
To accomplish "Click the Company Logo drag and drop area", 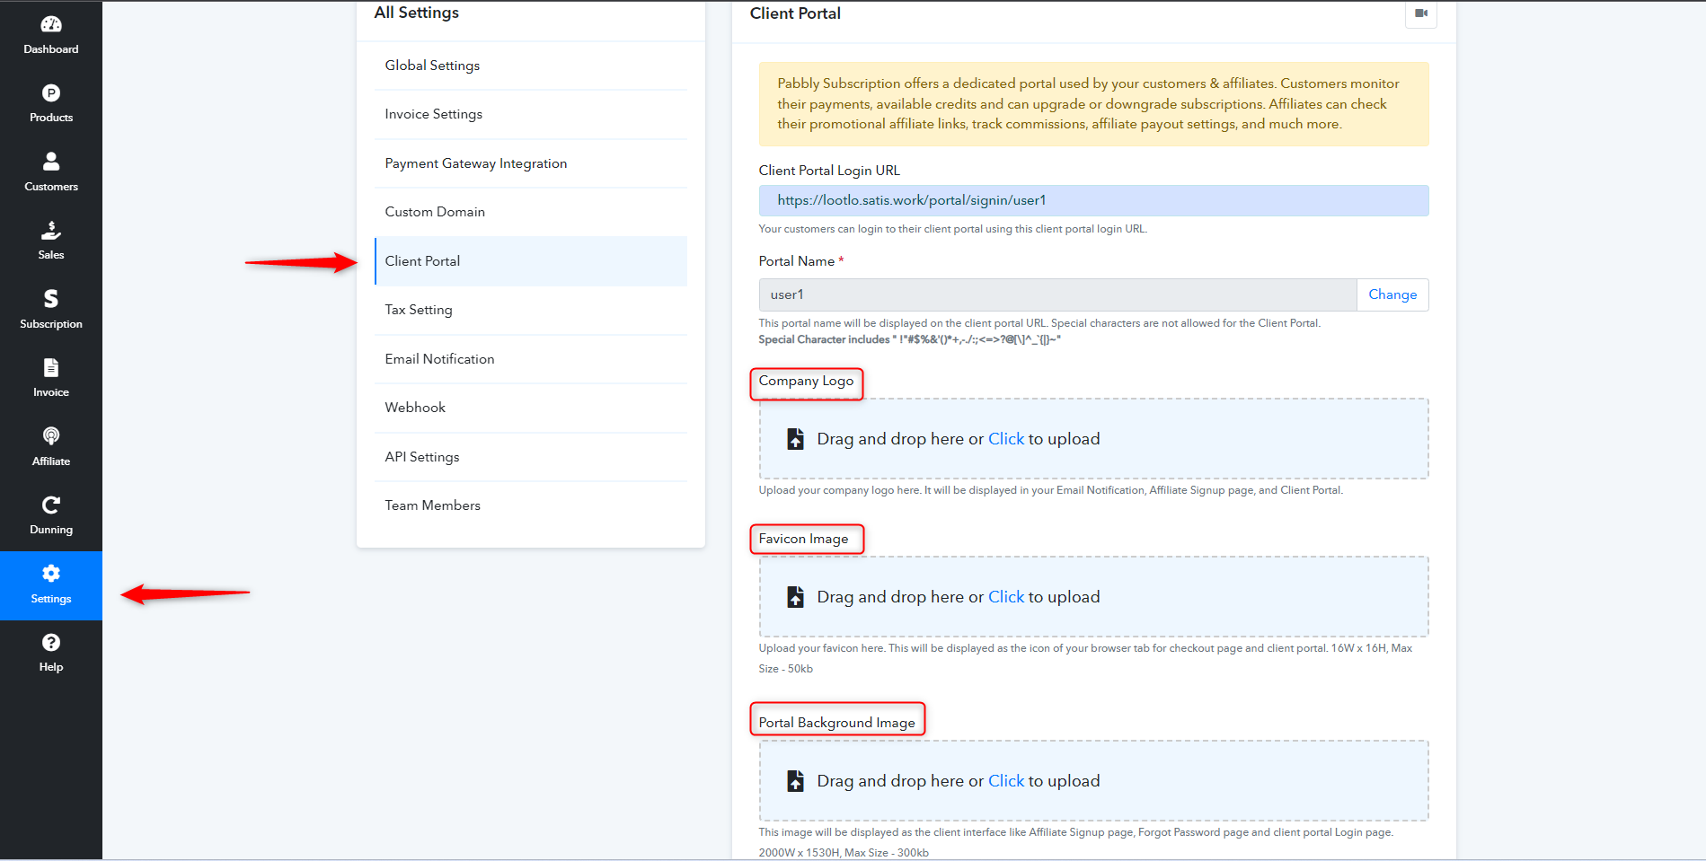I will click(x=1093, y=439).
